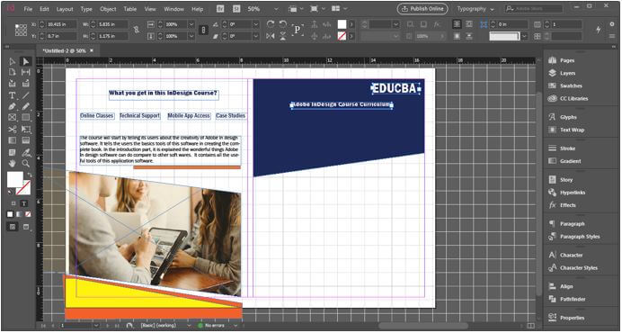Select the Line tool
Viewport: 622px width, 333px height.
pyautogui.click(x=26, y=95)
